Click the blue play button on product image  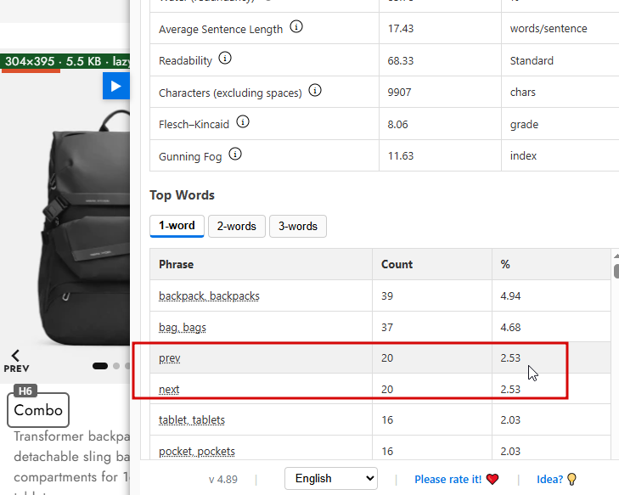click(116, 86)
